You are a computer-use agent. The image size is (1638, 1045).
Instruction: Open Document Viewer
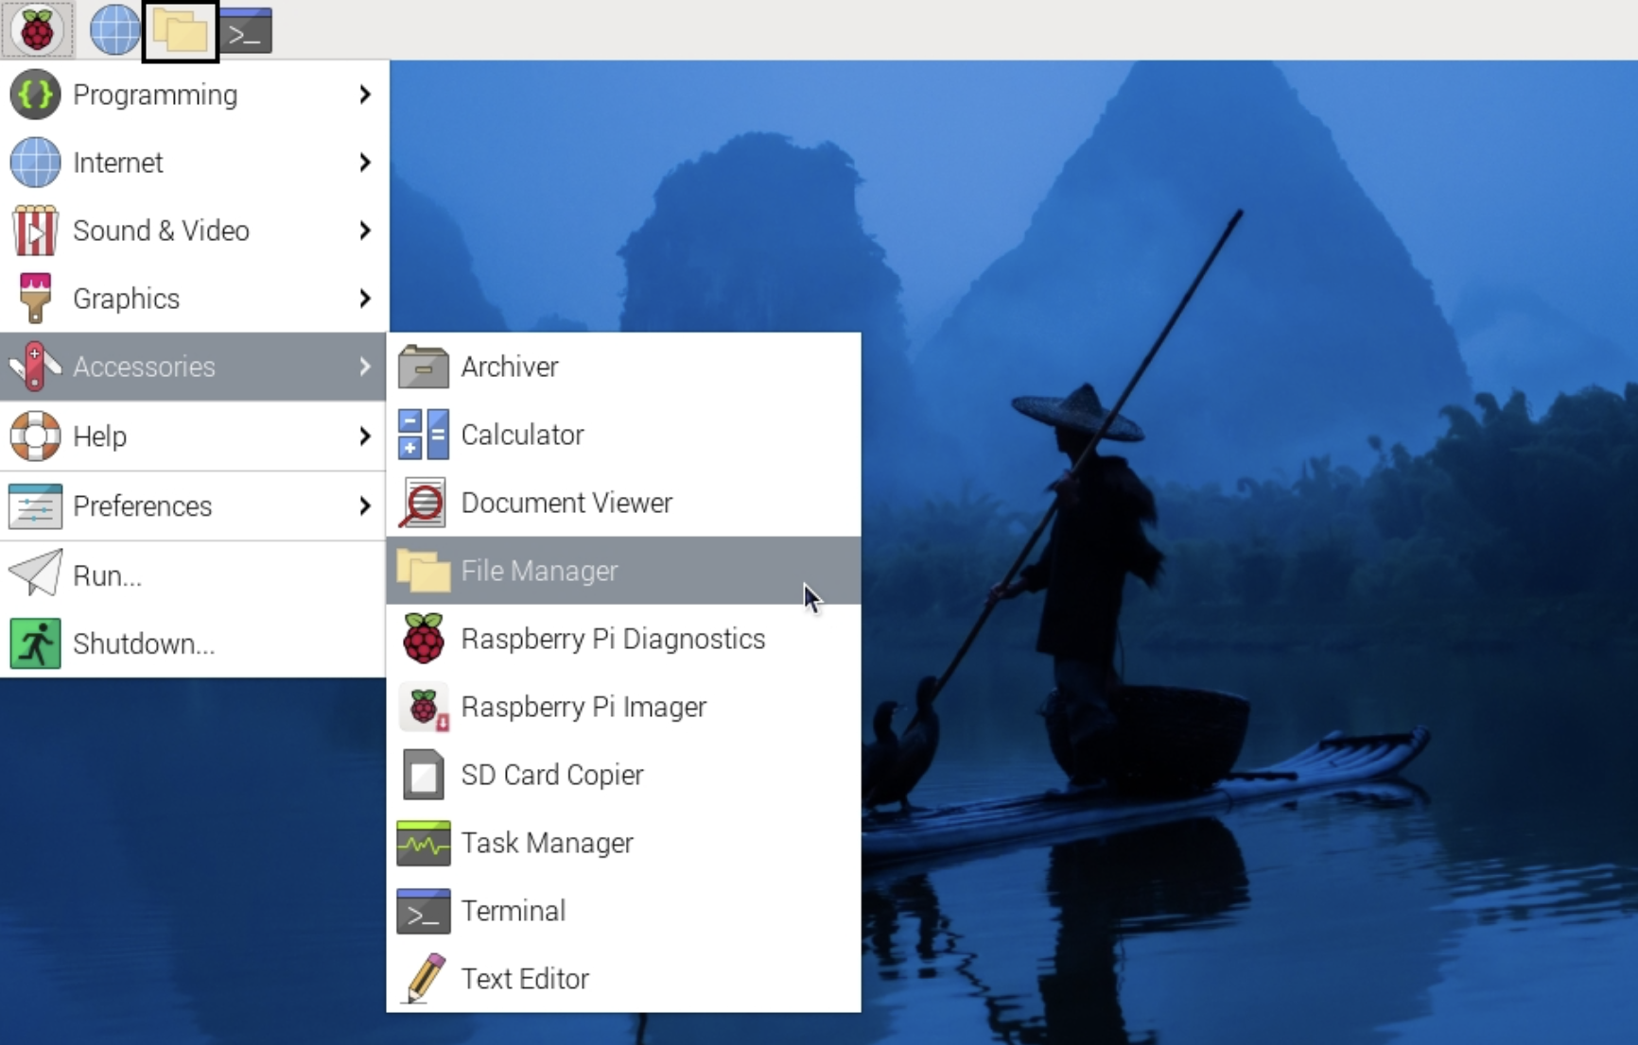pos(566,503)
